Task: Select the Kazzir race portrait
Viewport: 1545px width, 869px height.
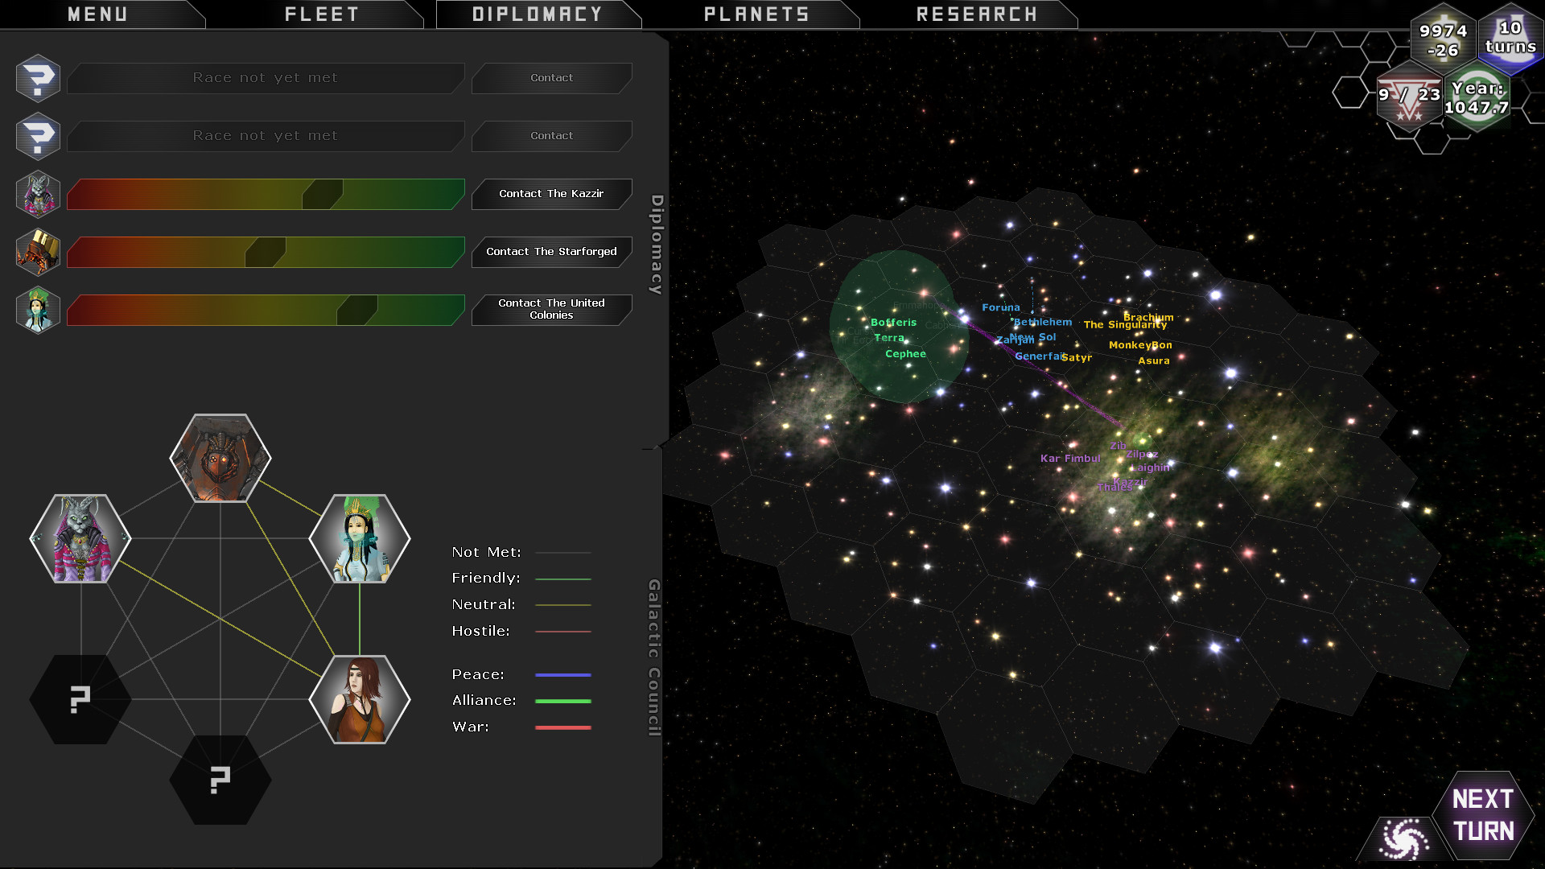Action: pyautogui.click(x=37, y=193)
